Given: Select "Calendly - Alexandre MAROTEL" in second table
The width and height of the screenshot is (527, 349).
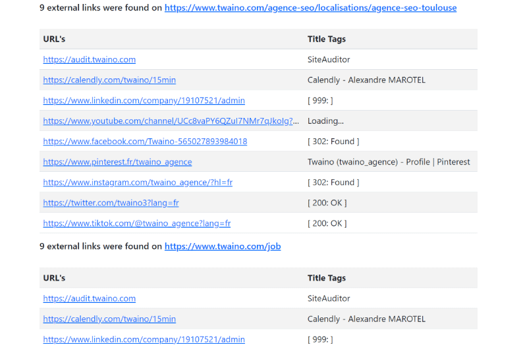Looking at the screenshot, I should click(366, 319).
